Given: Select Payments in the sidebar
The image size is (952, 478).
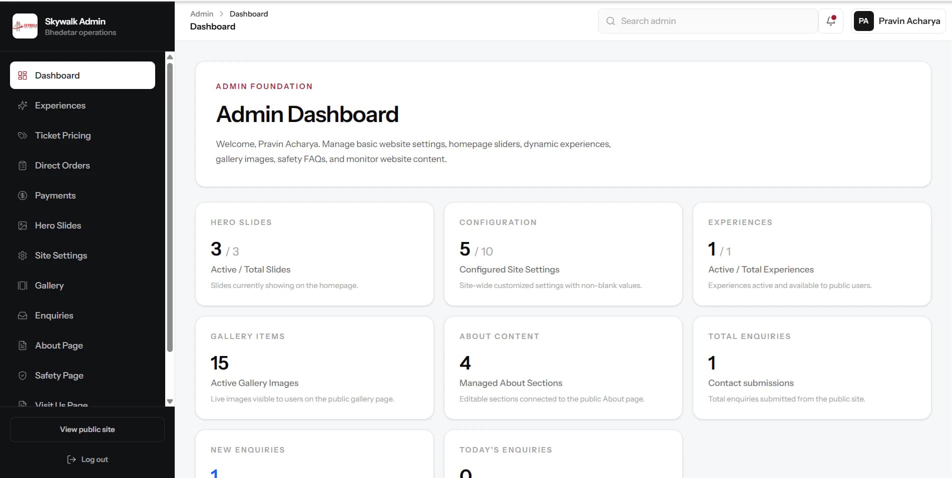Looking at the screenshot, I should tap(83, 195).
